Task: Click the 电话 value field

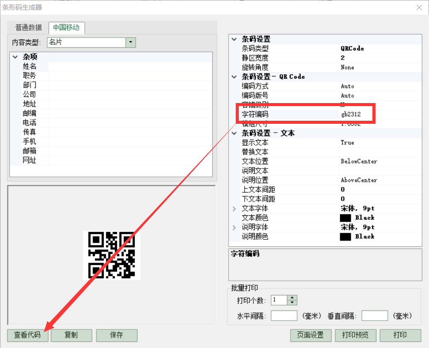Action: pyautogui.click(x=130, y=123)
